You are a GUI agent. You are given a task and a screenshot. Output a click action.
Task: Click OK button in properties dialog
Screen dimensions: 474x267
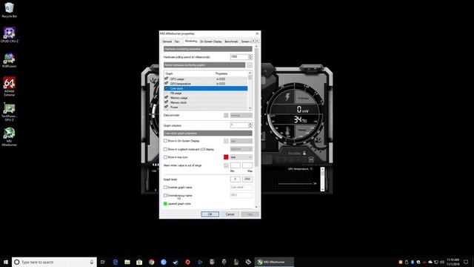pos(210,214)
